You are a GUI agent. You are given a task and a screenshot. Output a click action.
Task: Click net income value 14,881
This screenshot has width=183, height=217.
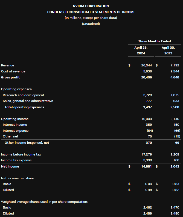pyautogui.click(x=147, y=166)
